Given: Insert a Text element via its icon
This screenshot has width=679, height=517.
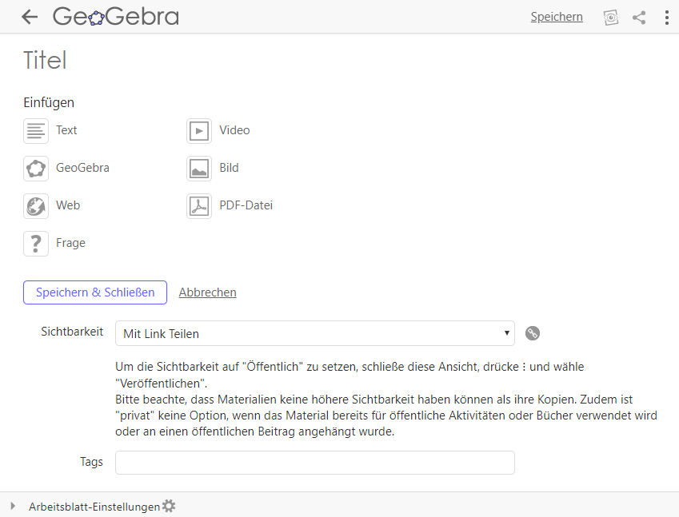Looking at the screenshot, I should click(x=36, y=131).
